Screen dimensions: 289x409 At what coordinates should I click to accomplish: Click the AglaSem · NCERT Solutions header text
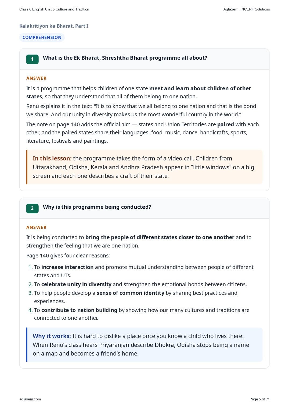(x=247, y=9)
